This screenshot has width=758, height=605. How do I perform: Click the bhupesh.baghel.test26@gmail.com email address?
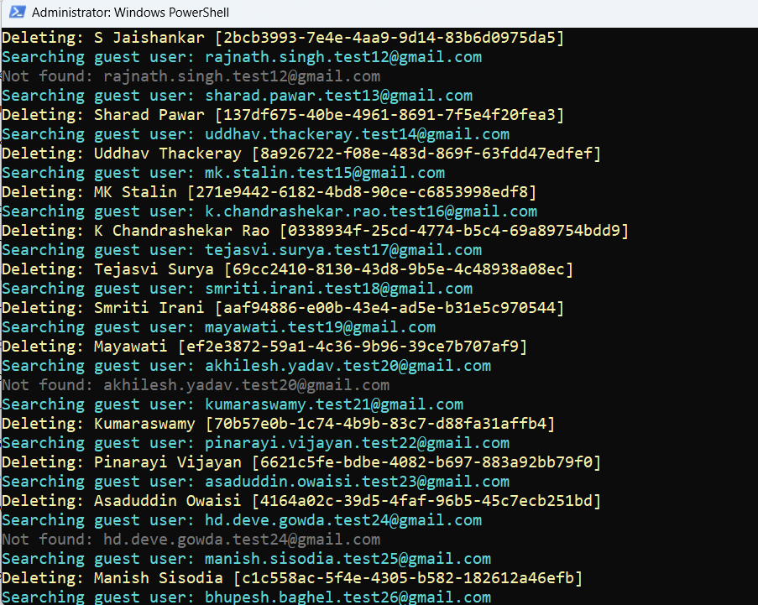348,597
